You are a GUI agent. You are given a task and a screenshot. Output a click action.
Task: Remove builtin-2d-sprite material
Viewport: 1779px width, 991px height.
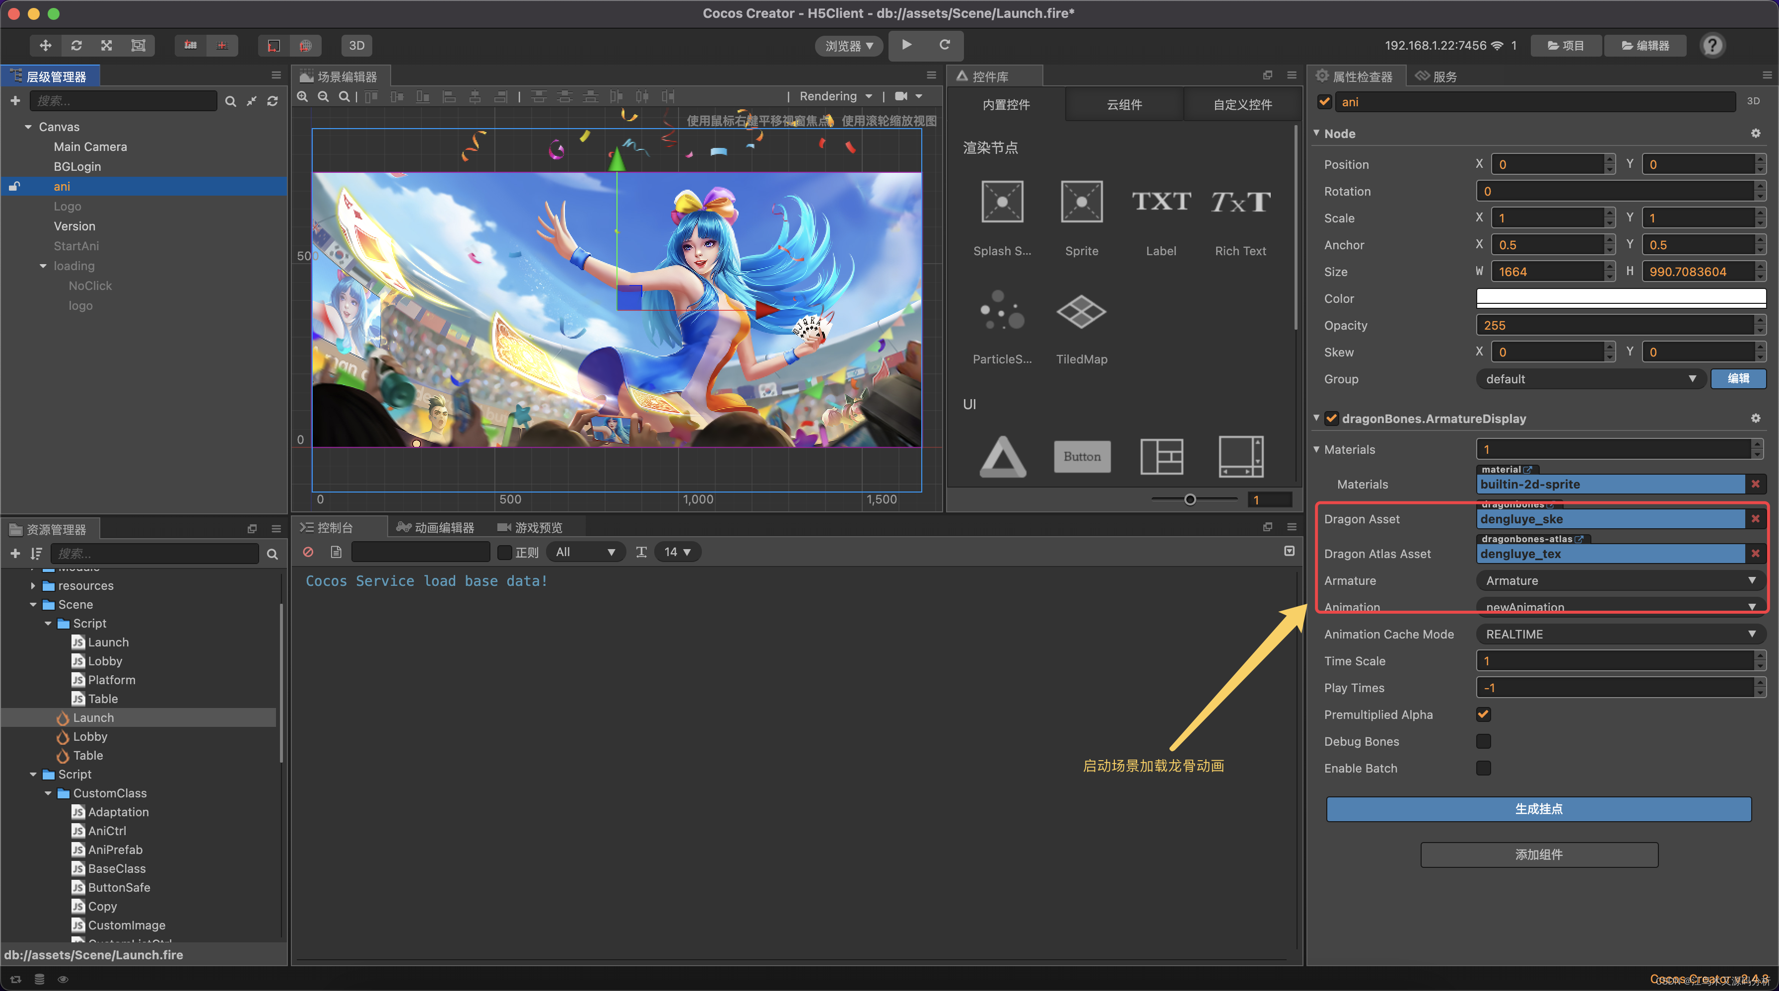1756,484
